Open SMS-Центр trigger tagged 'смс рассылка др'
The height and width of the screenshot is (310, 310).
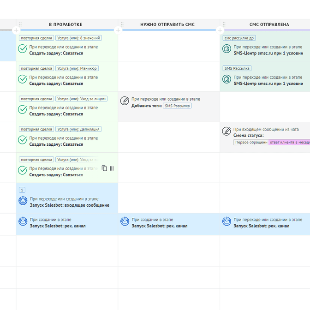click(x=265, y=46)
